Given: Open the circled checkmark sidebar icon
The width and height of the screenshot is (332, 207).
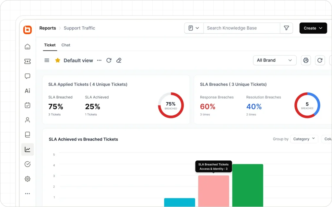Looking at the screenshot, I should (x=28, y=164).
